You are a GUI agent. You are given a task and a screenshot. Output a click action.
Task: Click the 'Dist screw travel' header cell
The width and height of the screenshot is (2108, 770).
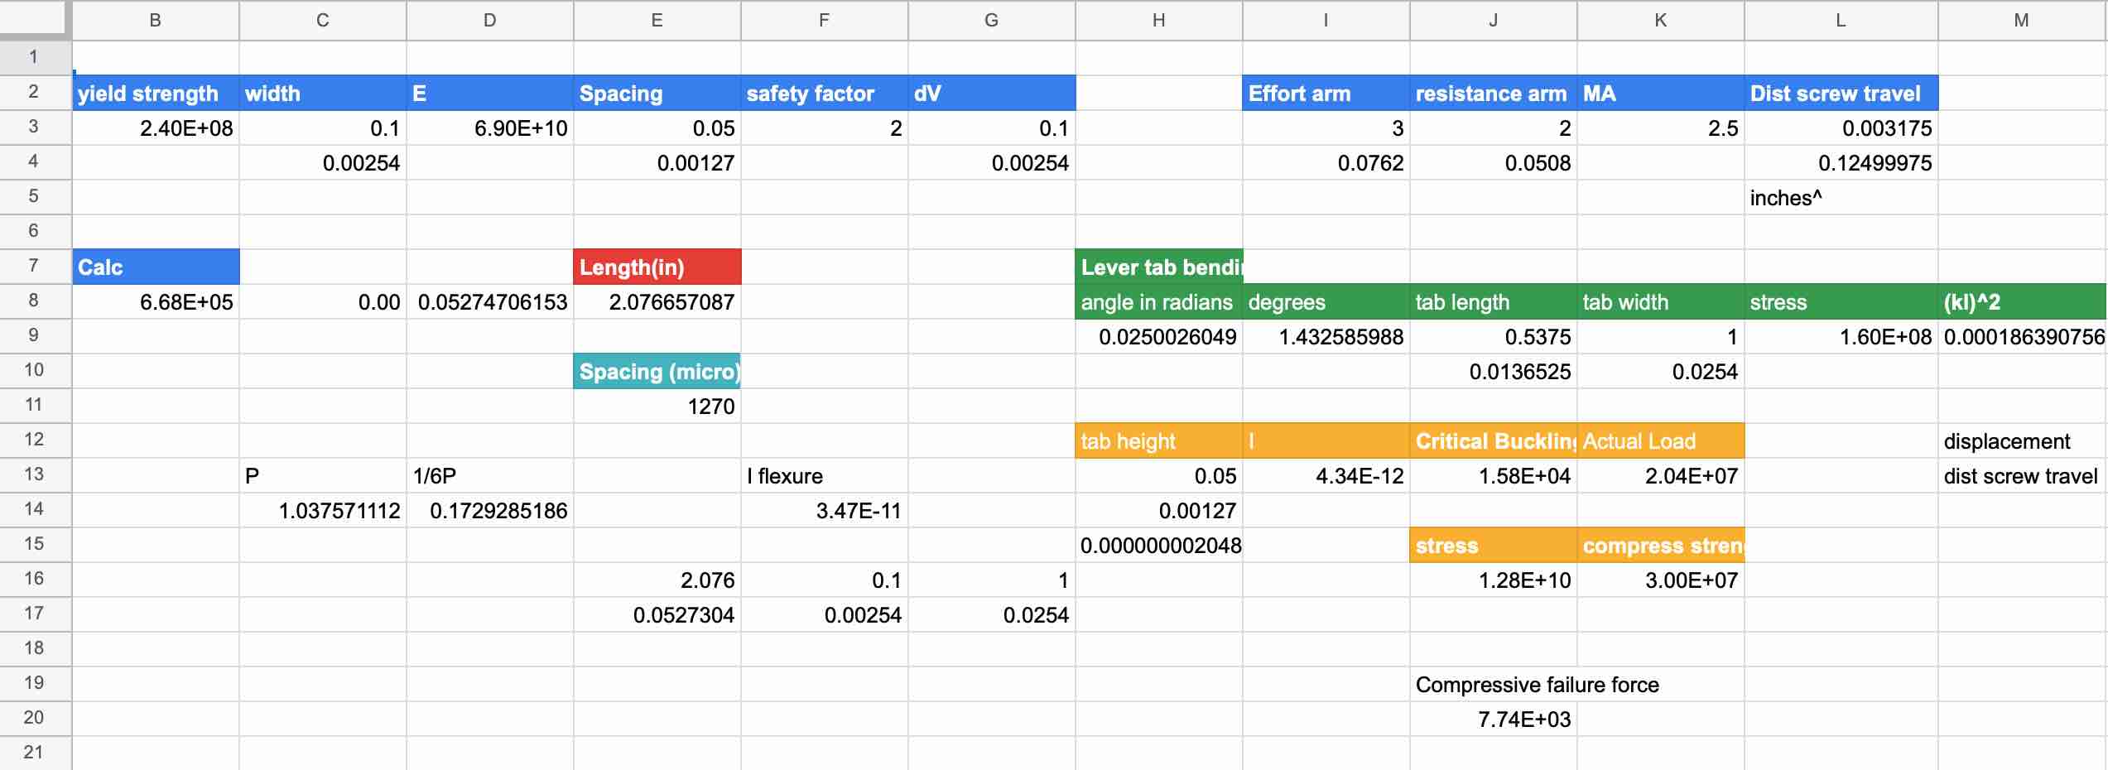coord(1841,93)
